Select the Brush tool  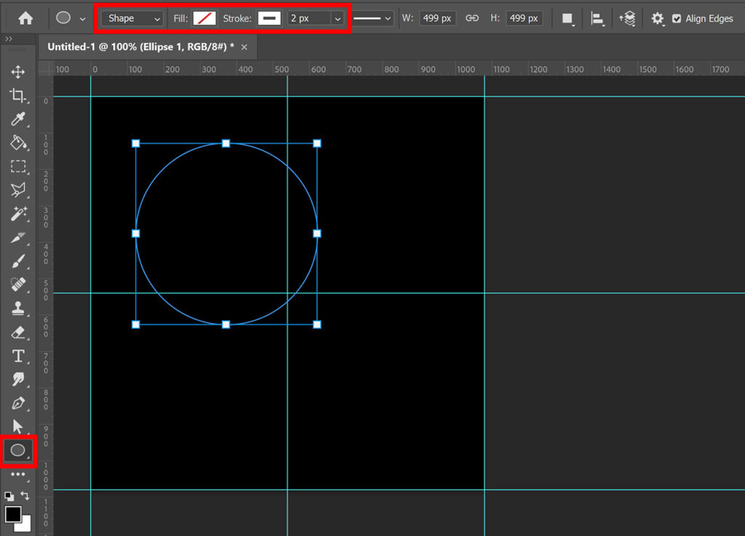coord(18,261)
